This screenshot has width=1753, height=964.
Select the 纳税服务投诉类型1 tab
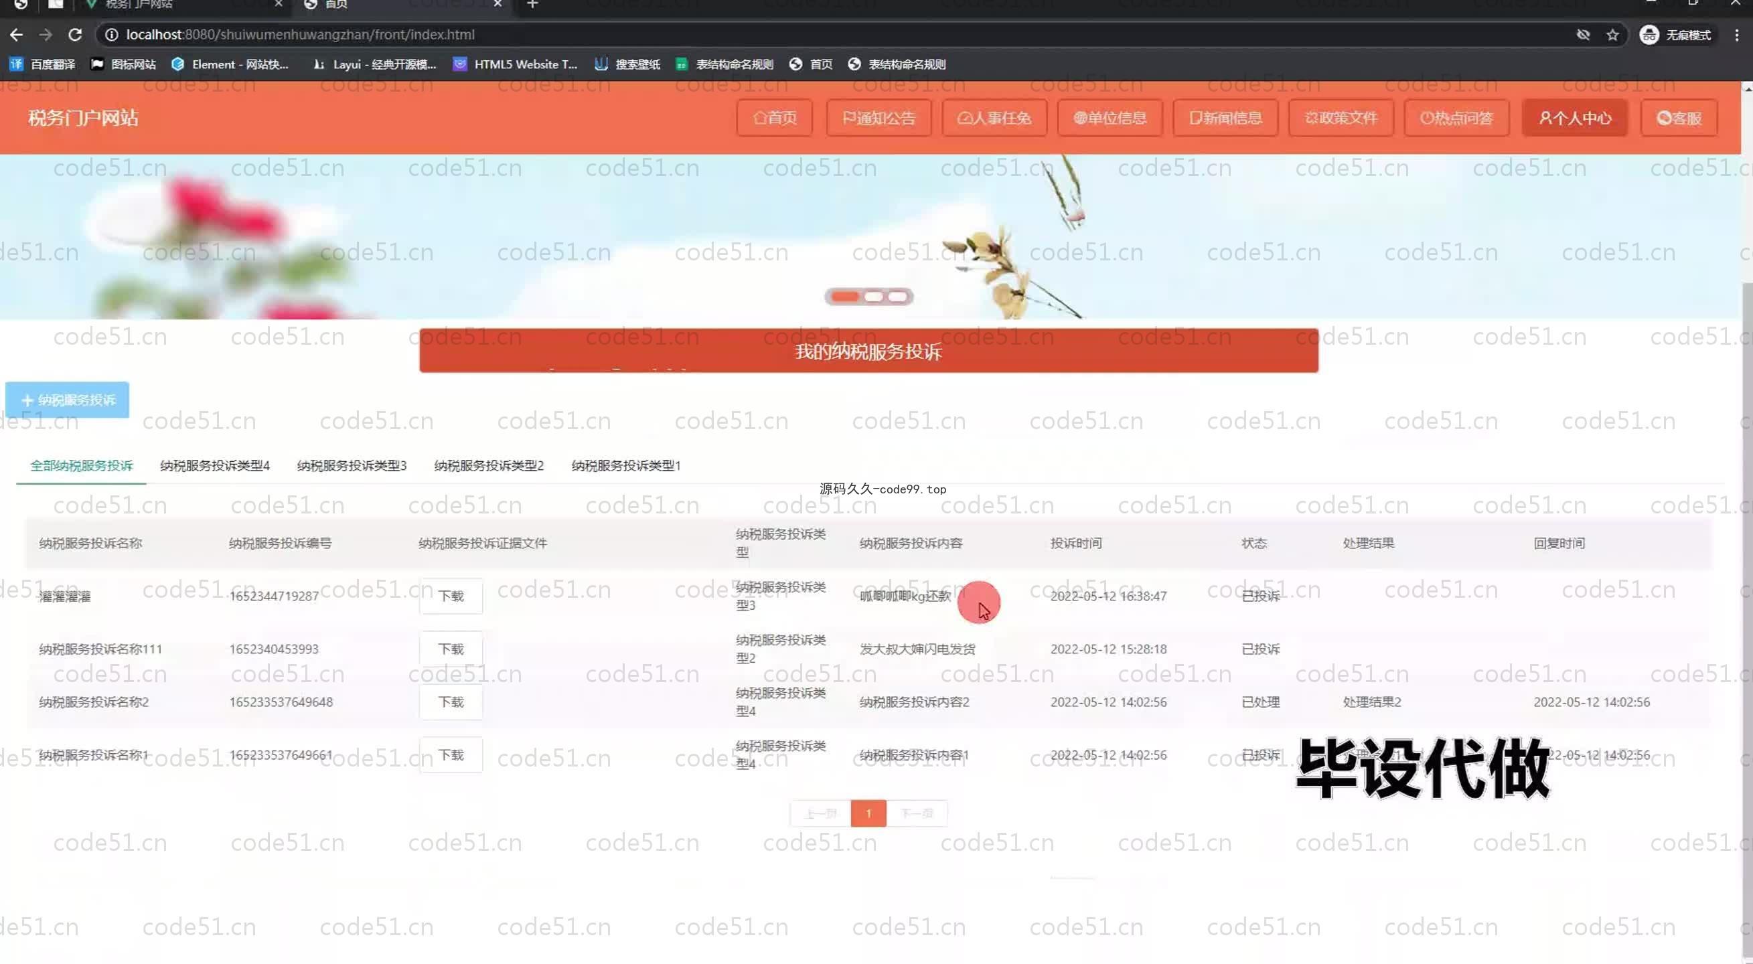[626, 465]
